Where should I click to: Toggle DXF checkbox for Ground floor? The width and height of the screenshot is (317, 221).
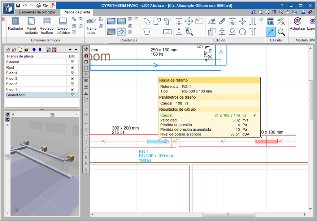(x=72, y=95)
